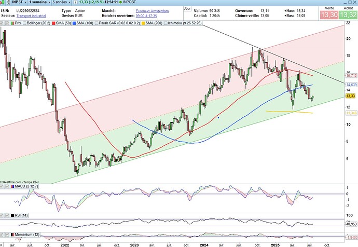The height and width of the screenshot is (247, 358).
Task: Click the MACD (2 12 7) panel label
Action: [20, 187]
